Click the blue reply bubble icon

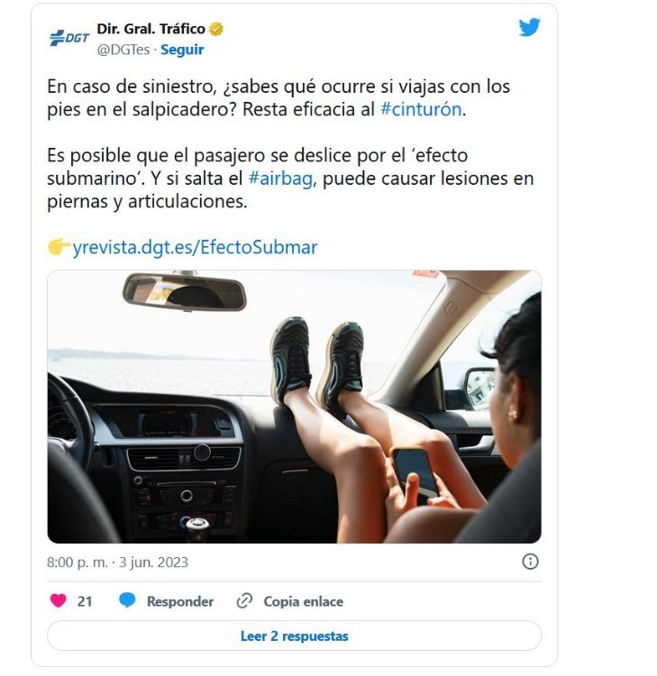click(127, 600)
